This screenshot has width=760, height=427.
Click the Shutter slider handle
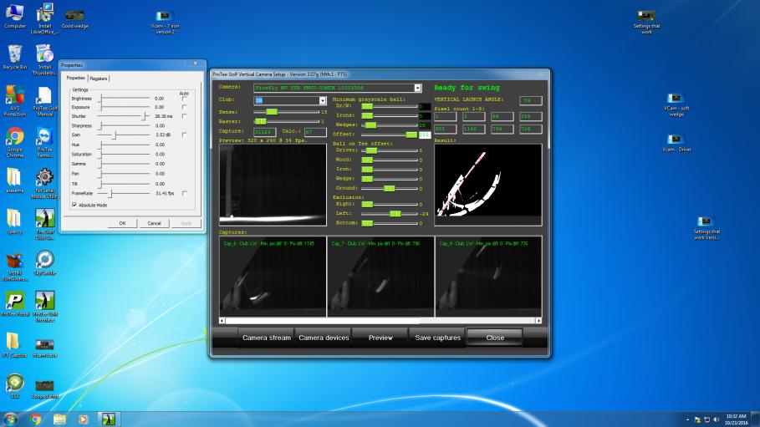(x=144, y=116)
